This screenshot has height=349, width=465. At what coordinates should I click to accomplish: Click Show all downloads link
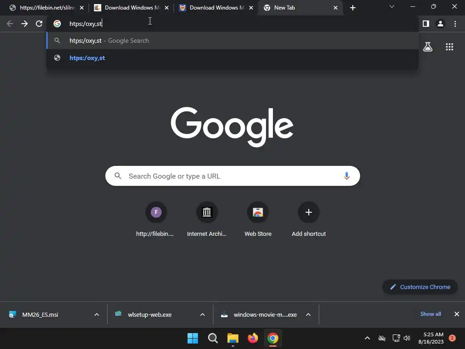430,314
